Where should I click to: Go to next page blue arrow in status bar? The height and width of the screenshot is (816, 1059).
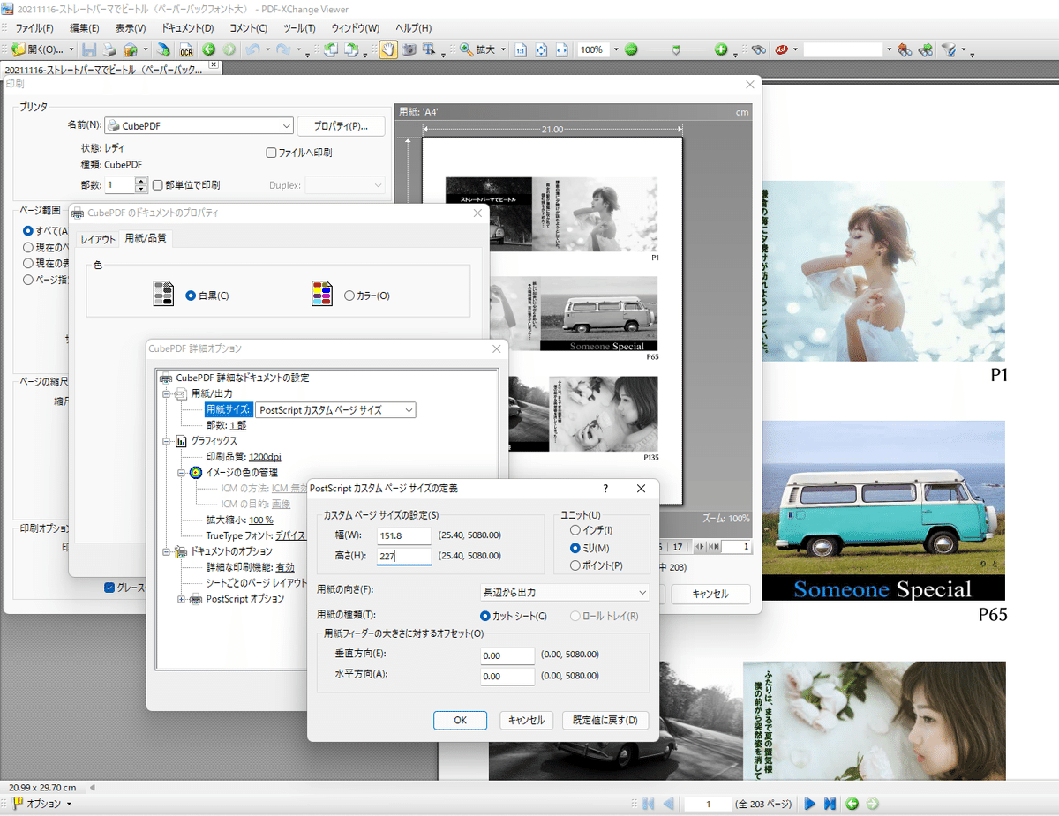coord(809,804)
